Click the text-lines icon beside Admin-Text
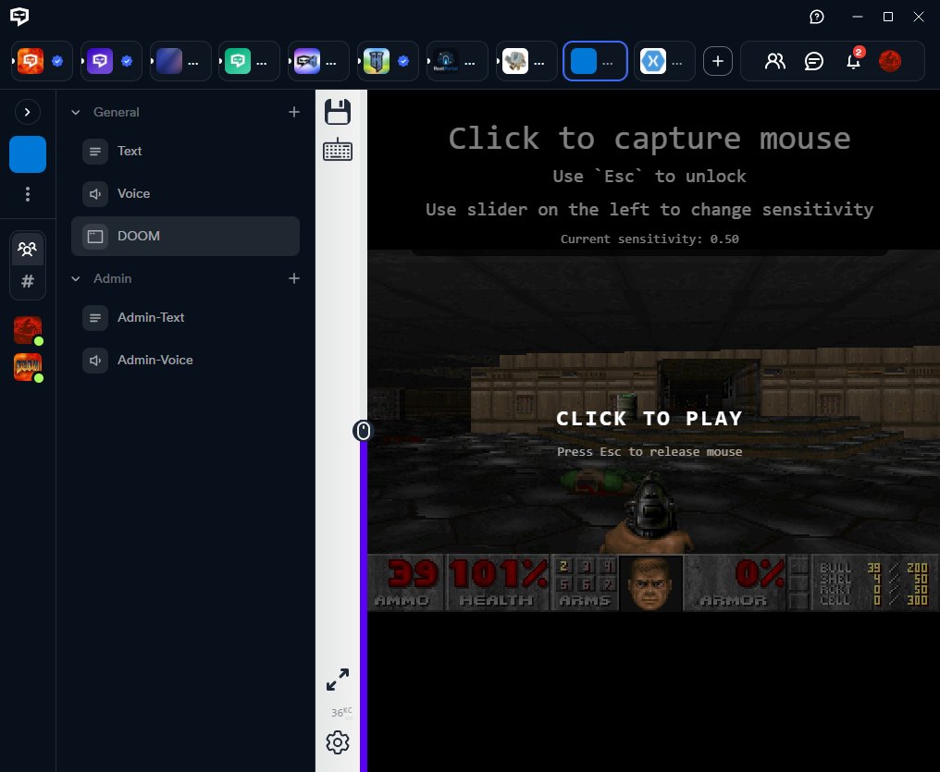Image resolution: width=940 pixels, height=772 pixels. tap(95, 318)
